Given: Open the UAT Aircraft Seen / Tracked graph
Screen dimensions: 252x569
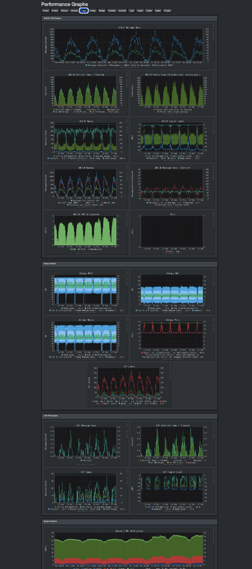Looking at the screenshot, I should coord(173,444).
